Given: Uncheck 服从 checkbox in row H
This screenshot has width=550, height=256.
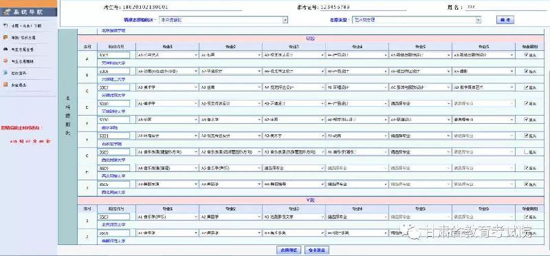Looking at the screenshot, I should (x=526, y=167).
